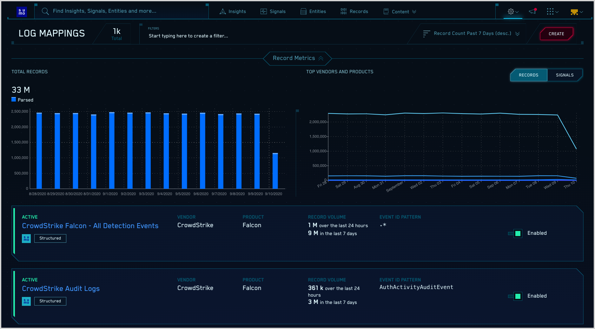The image size is (595, 329).
Task: Open the apps grid menu
Action: pyautogui.click(x=550, y=12)
